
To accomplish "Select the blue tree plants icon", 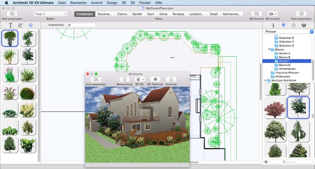I will (x=31, y=25).
